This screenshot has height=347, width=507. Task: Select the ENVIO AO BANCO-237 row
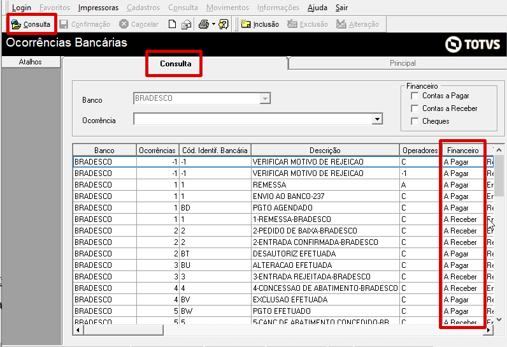(283, 196)
